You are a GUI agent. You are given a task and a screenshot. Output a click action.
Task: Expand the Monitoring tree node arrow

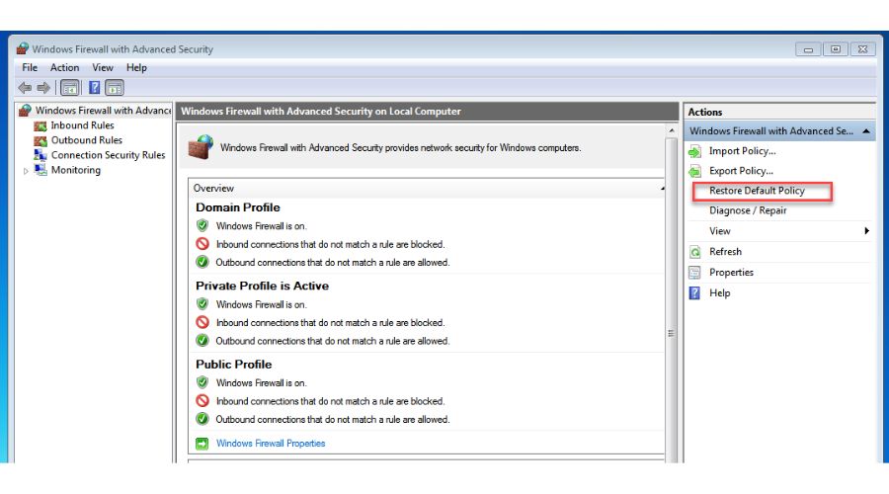coord(26,171)
